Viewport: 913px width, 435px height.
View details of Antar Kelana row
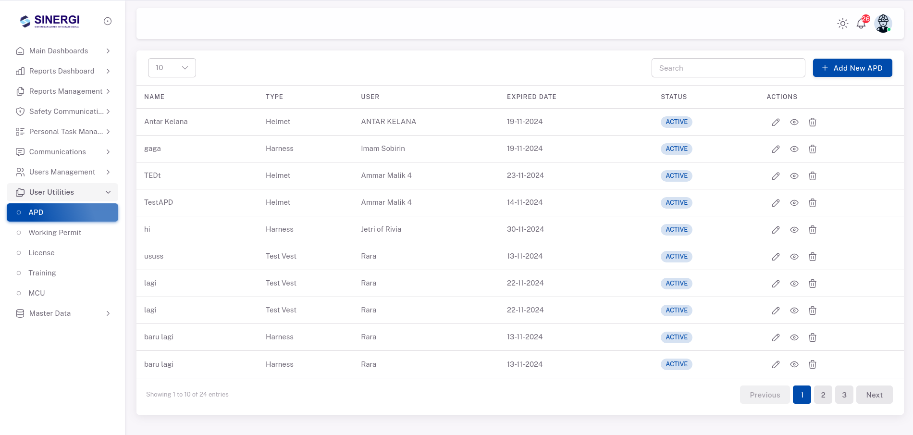click(794, 122)
